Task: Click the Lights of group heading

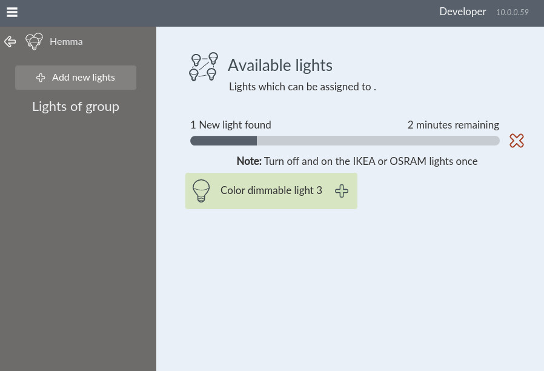Action: 76,107
